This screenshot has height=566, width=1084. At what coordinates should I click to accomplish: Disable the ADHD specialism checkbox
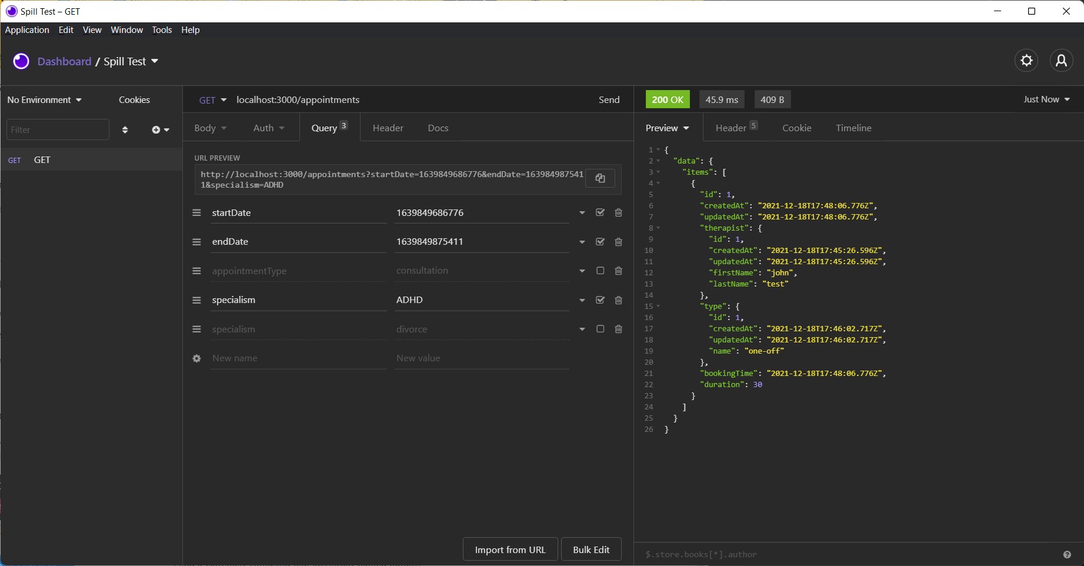tap(600, 299)
